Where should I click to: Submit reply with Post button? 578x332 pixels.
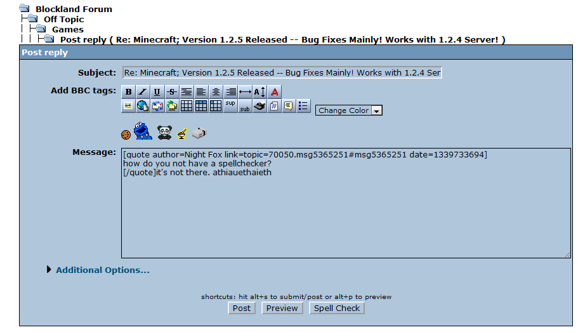[x=242, y=308]
